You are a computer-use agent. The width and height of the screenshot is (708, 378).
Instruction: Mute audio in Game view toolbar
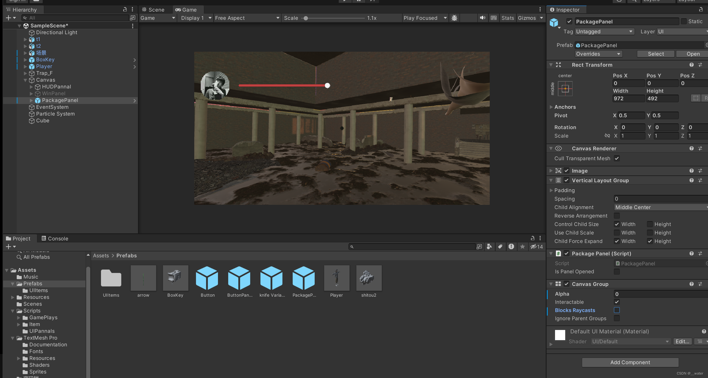click(x=482, y=18)
